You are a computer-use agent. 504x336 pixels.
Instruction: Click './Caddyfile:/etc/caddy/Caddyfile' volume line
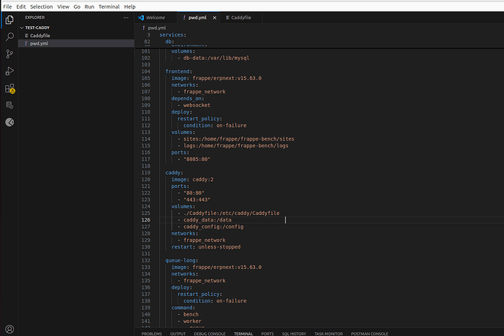point(232,214)
